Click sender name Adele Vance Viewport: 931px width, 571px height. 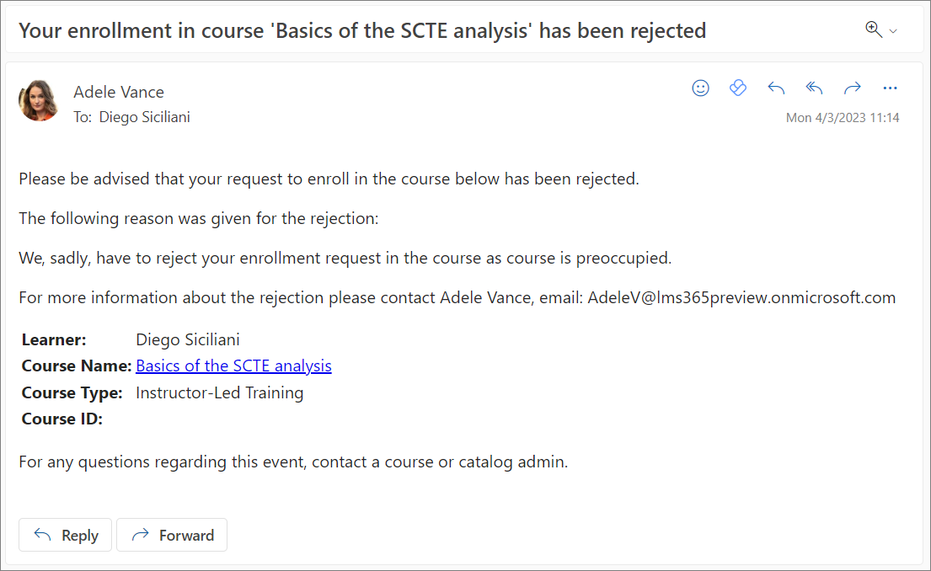pyautogui.click(x=119, y=92)
